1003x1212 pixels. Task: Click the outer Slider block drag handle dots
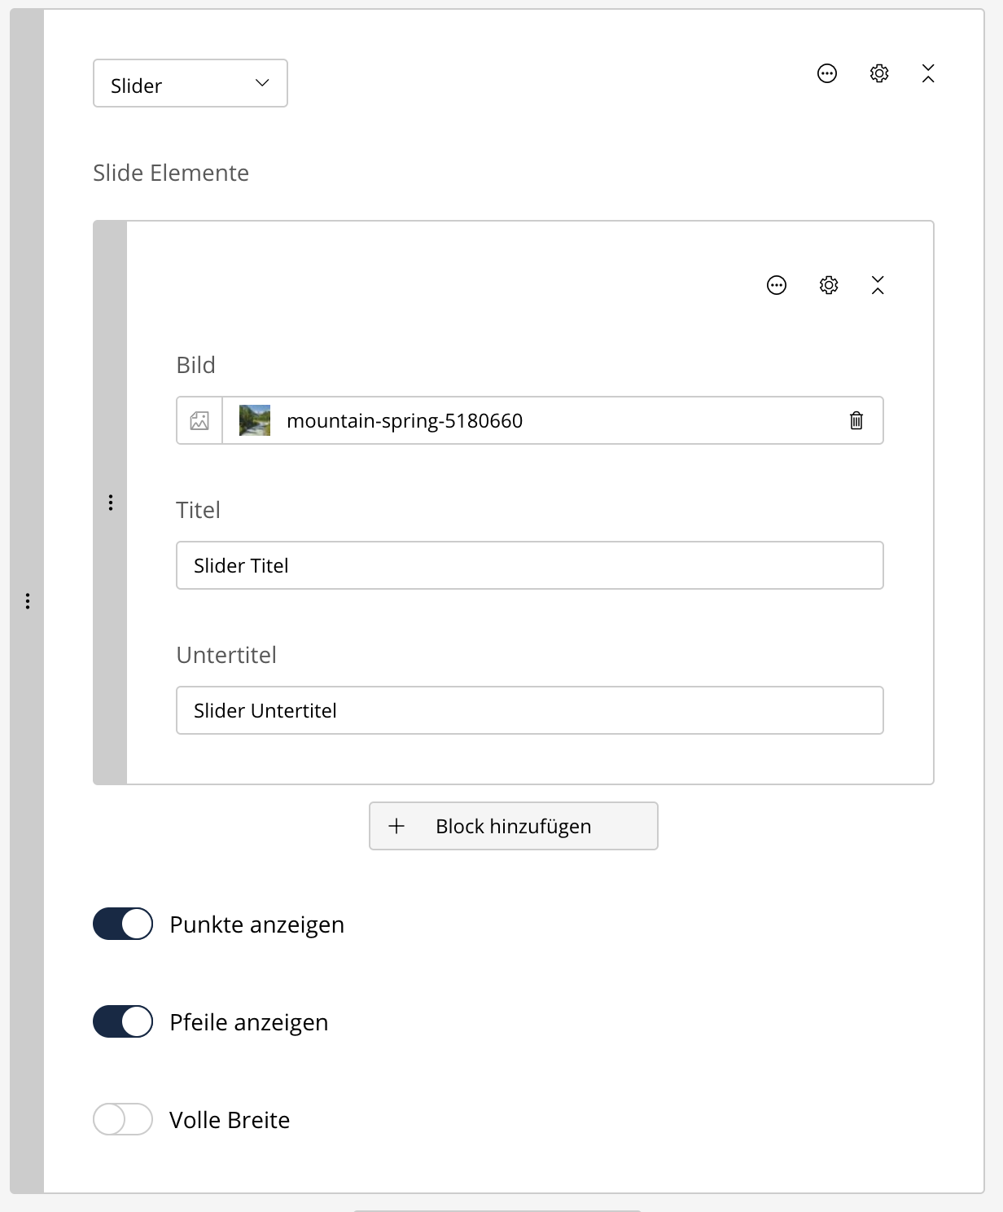click(28, 601)
